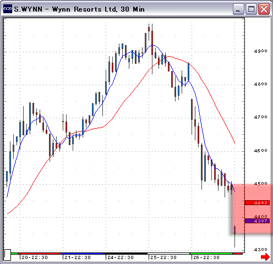
Task: Click the red arrow icon at bottom right
Action: tap(265, 257)
